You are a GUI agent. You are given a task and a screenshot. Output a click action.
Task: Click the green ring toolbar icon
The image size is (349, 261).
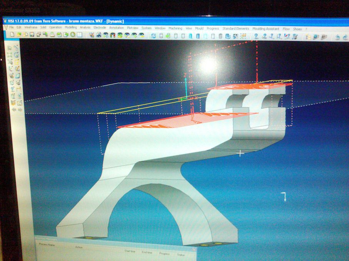pyautogui.click(x=73, y=35)
